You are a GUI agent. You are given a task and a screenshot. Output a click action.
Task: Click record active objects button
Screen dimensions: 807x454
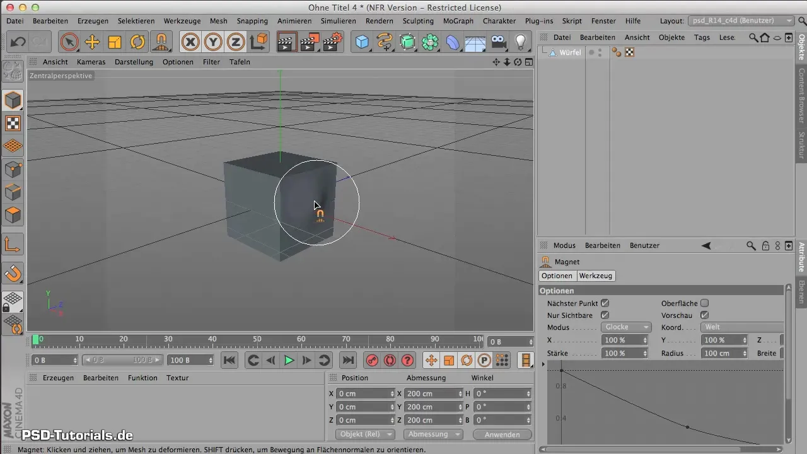tap(372, 360)
